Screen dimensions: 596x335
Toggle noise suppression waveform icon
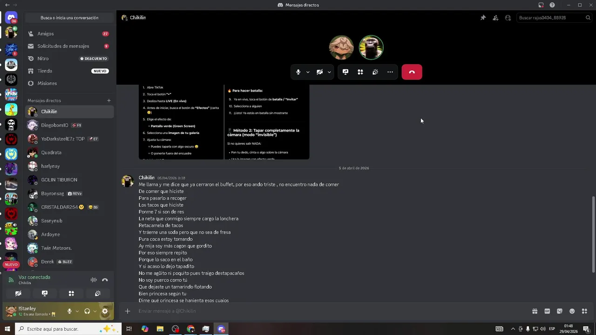(94, 280)
